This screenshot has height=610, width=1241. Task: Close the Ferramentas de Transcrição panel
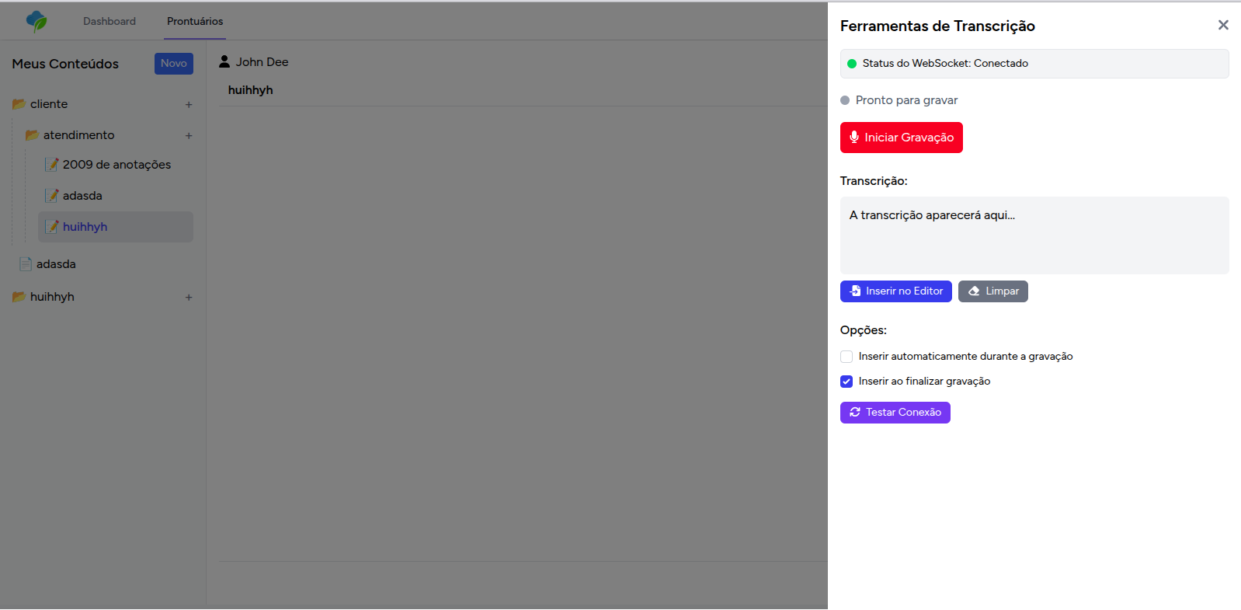pyautogui.click(x=1223, y=25)
